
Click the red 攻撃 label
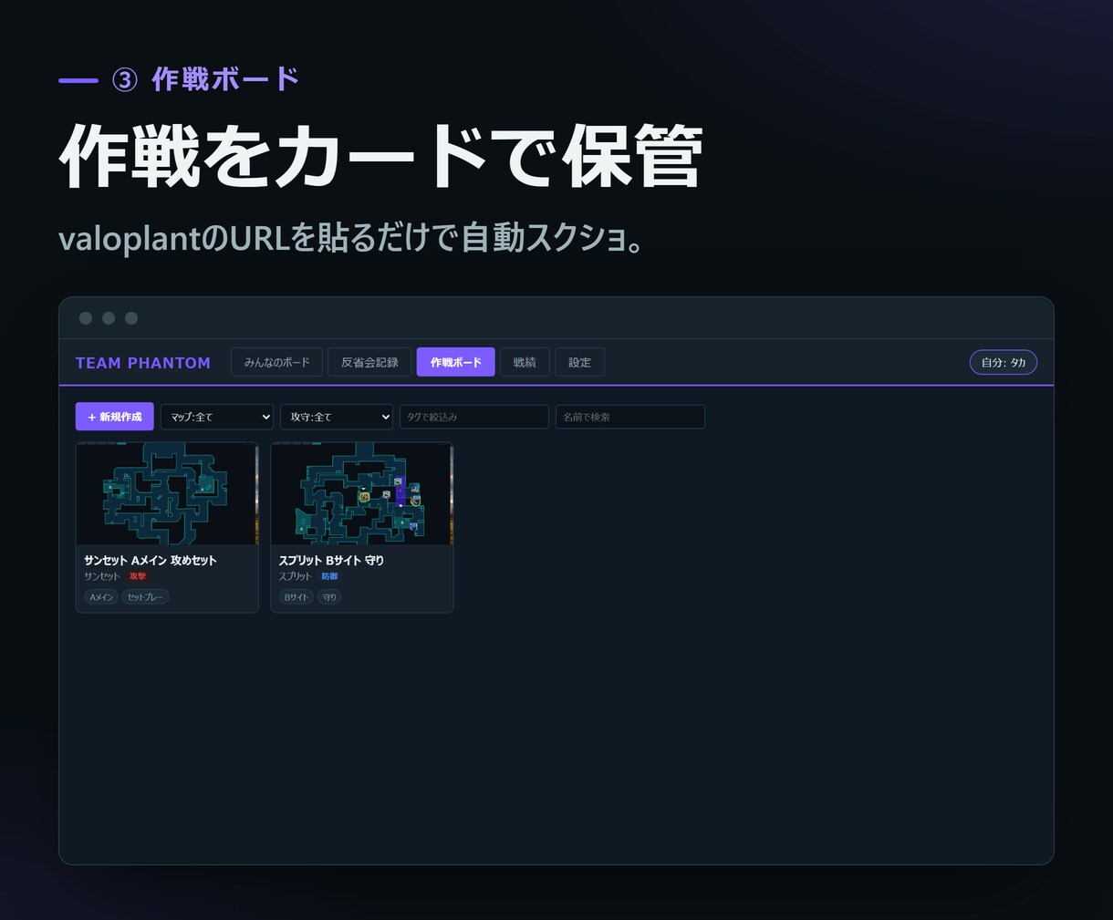pyautogui.click(x=138, y=576)
